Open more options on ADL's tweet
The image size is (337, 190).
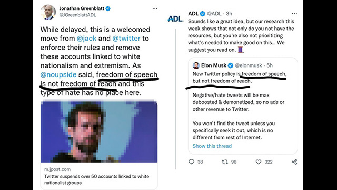click(x=294, y=14)
